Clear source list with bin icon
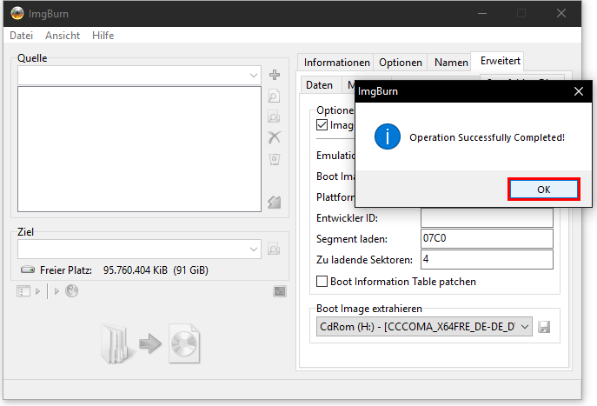The image size is (597, 406). tap(275, 159)
